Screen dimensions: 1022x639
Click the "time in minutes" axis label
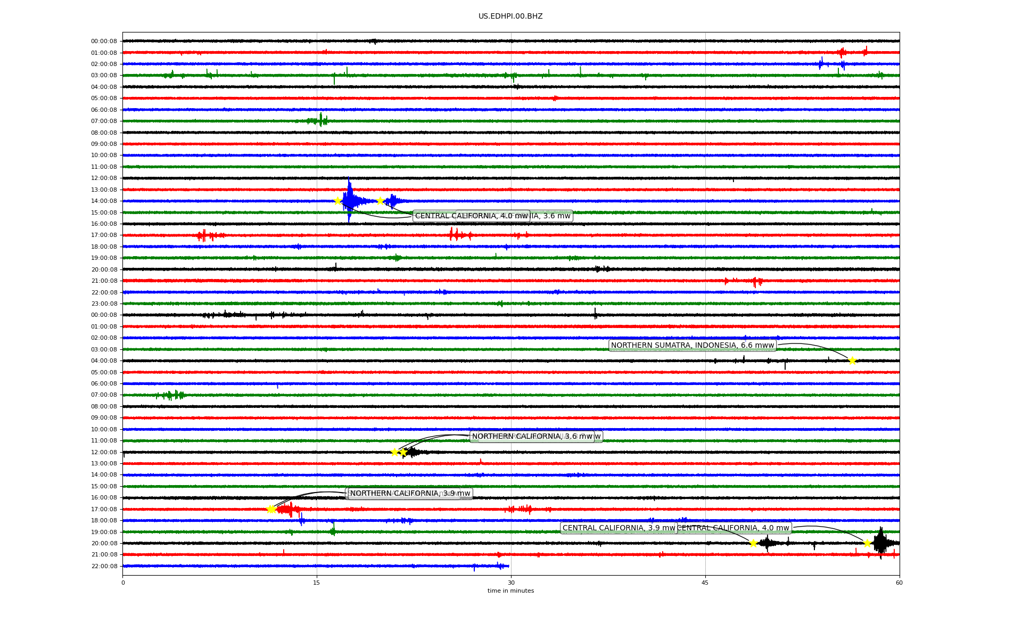tap(510, 591)
